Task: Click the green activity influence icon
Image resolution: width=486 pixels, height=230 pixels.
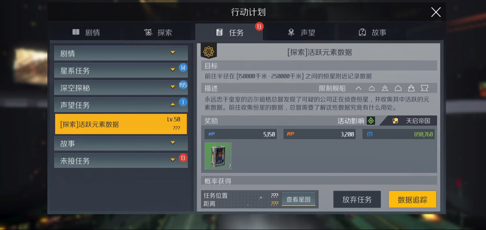Action: pos(371,121)
